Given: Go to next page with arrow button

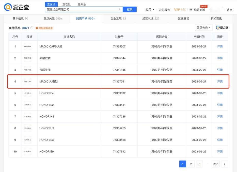Looking at the screenshot, I should click(x=225, y=164).
